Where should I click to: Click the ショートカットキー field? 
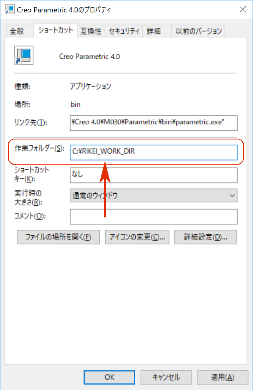[153, 175]
